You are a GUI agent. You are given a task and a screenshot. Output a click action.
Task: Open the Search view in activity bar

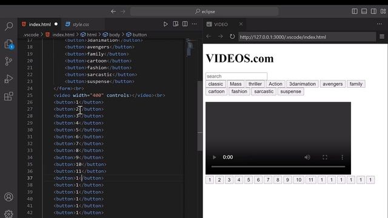coord(8,26)
